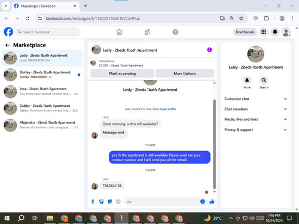Open Task View on taskbar
This screenshot has height=224, width=299.
click(35, 218)
